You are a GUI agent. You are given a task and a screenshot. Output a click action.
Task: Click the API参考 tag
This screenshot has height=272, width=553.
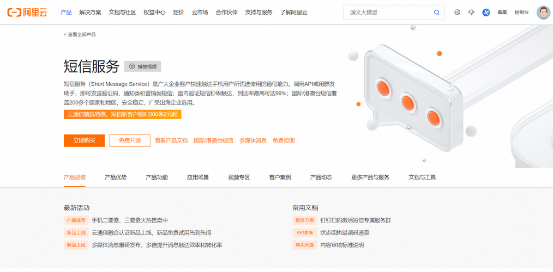point(305,233)
